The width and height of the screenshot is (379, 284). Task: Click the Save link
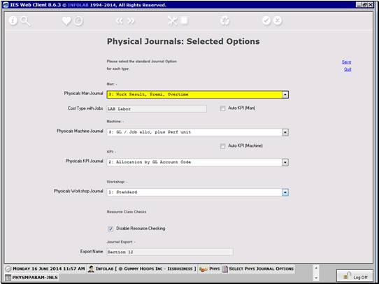(346, 62)
